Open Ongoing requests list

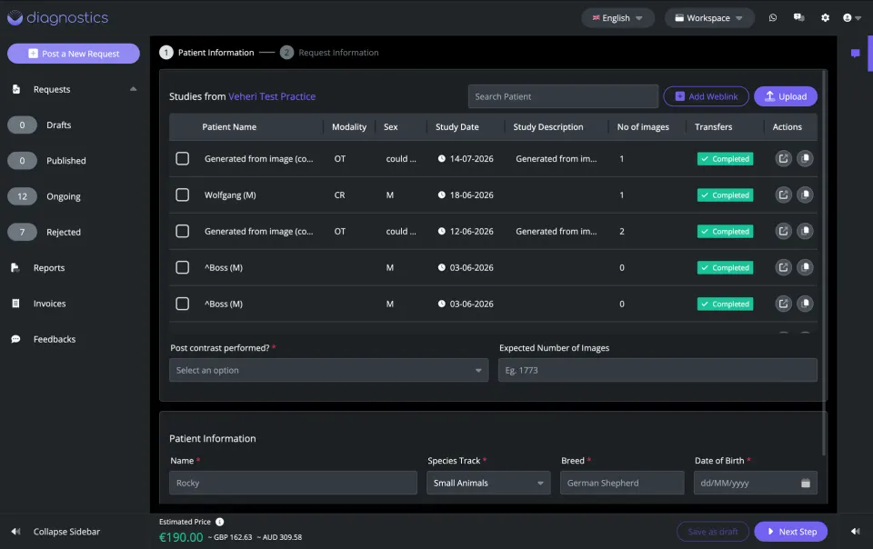64,195
